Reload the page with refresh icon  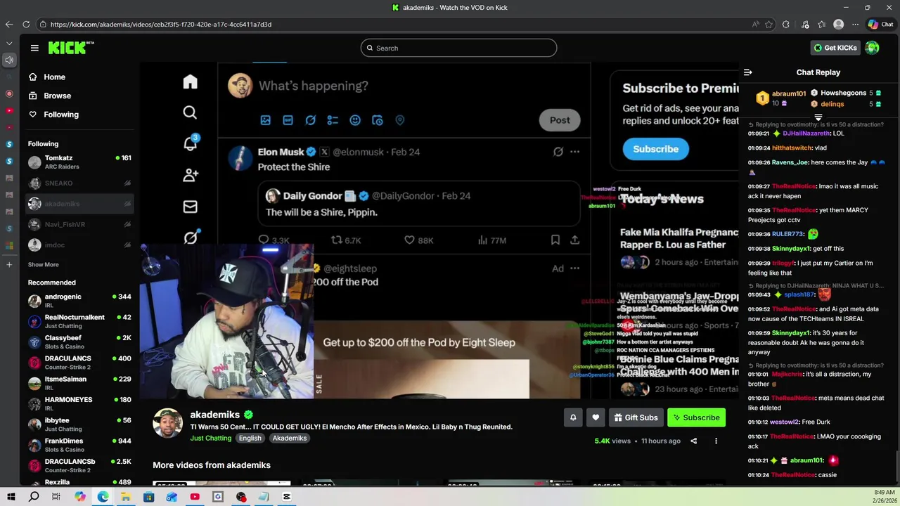coord(26,24)
